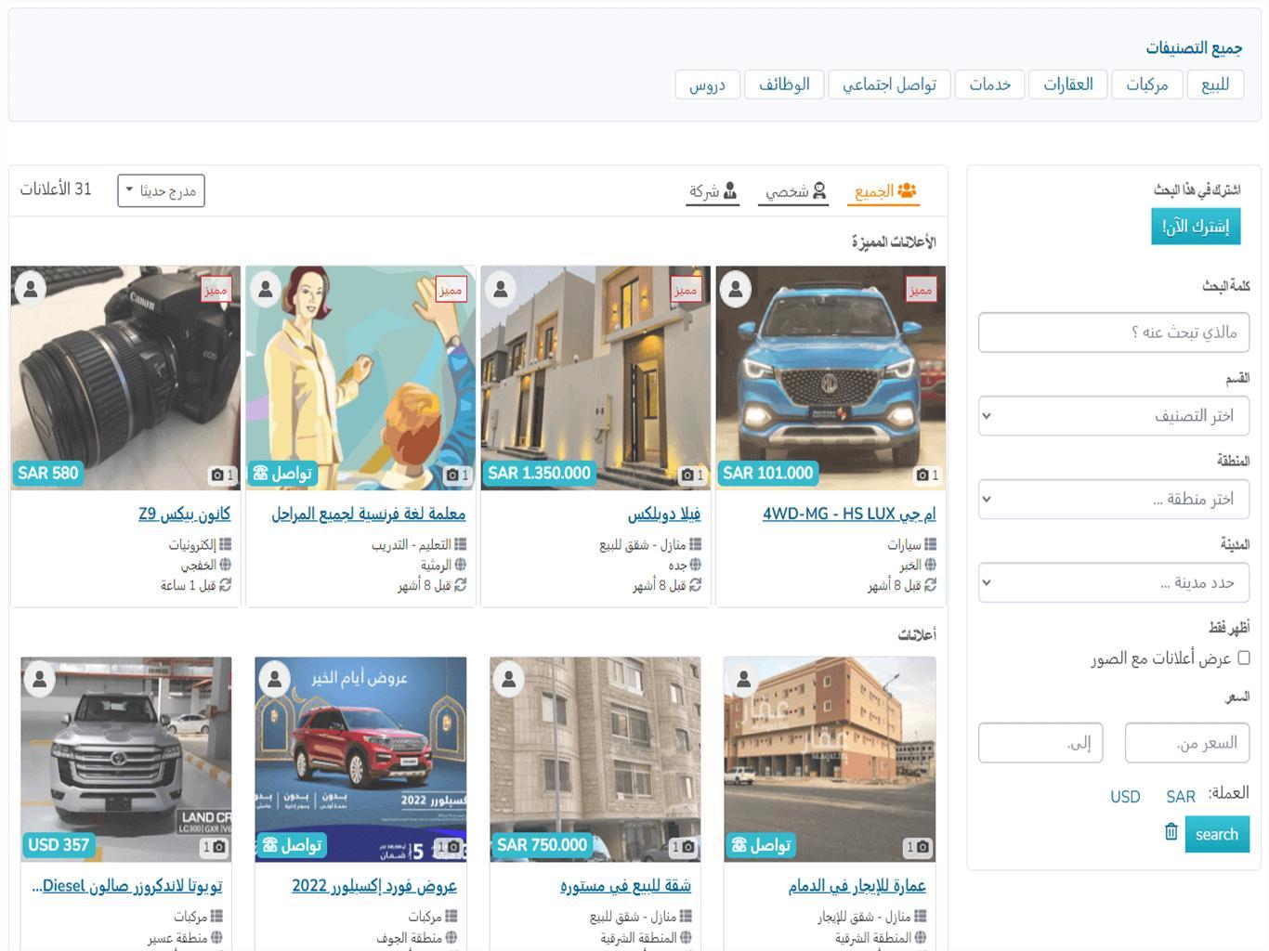
Task: Open the تويوتا لاندكروزر Diesel listing link
Action: point(126,886)
